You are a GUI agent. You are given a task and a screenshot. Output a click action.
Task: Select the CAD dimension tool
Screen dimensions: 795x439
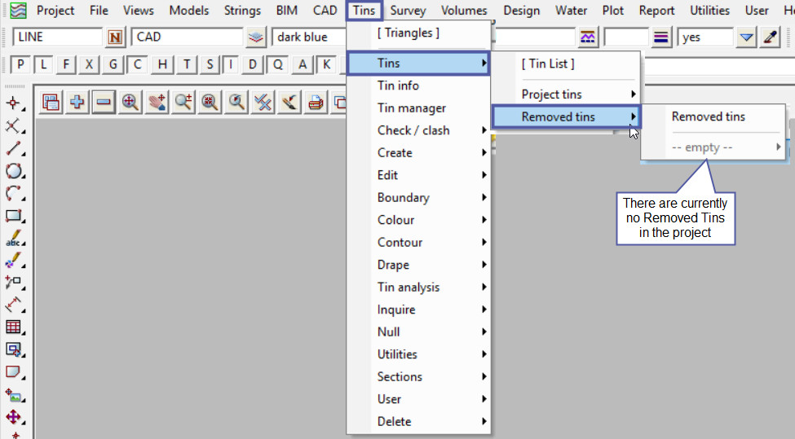pos(14,305)
